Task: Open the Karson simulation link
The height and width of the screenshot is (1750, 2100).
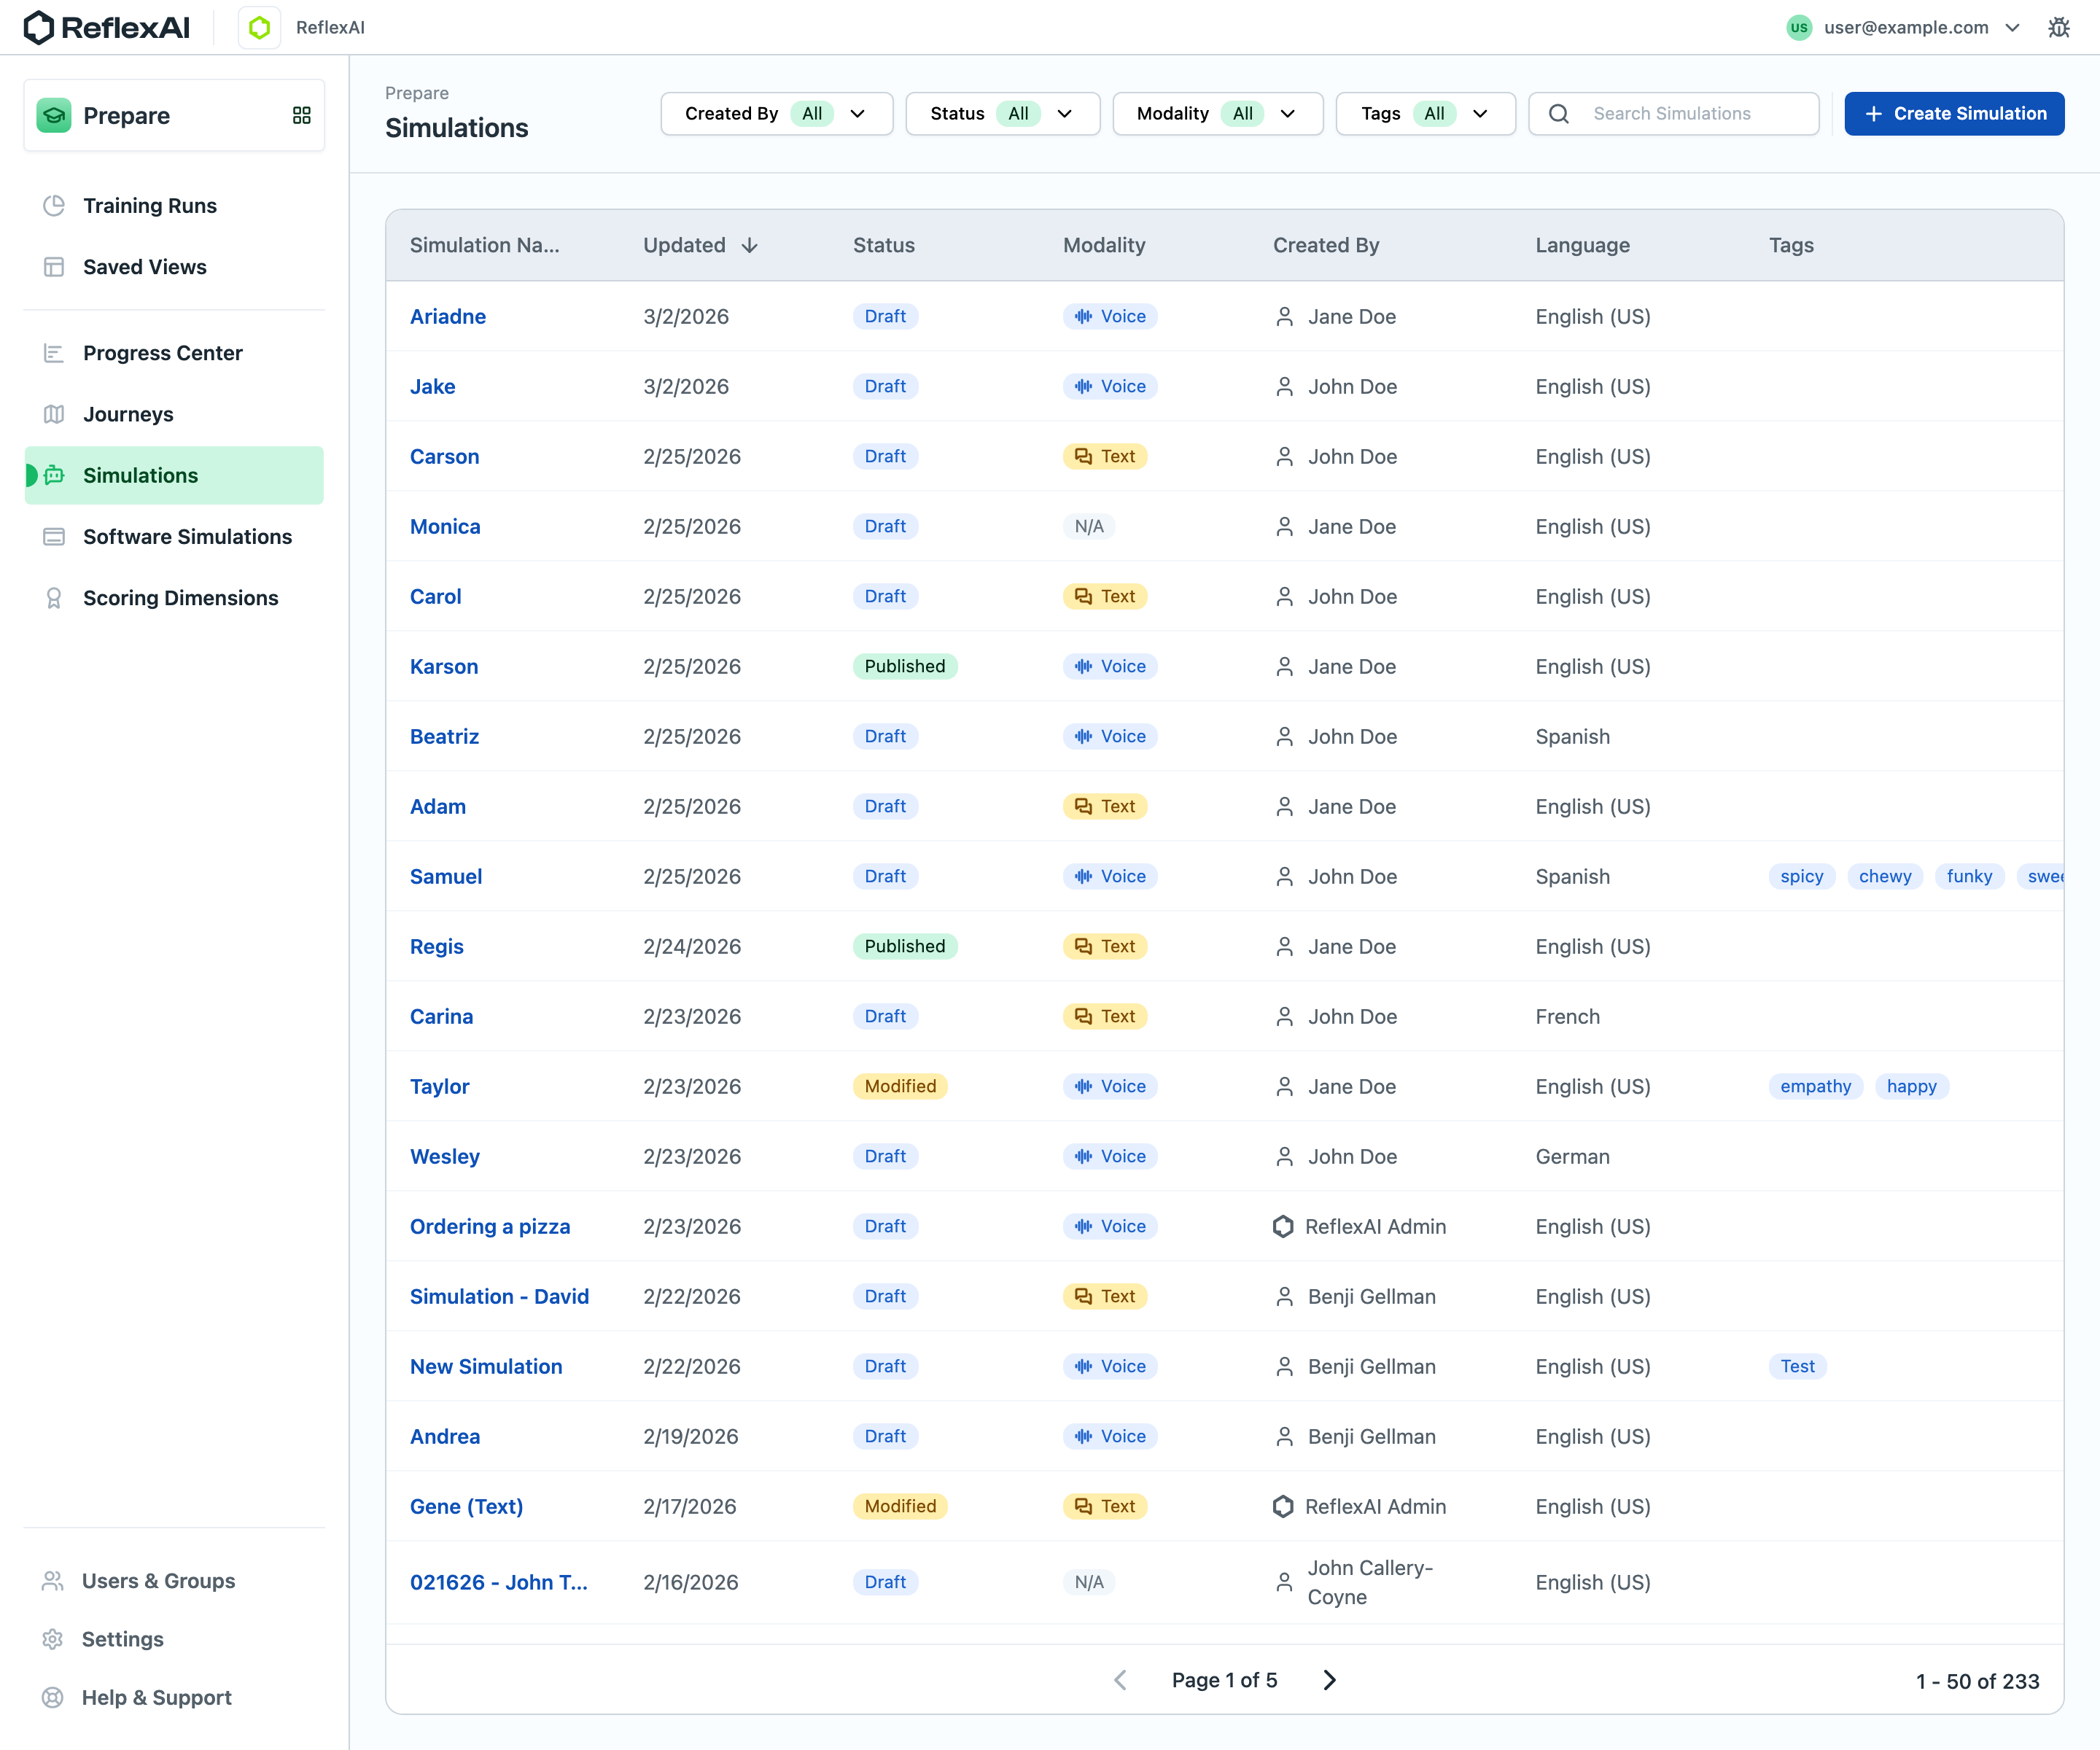Action: point(444,667)
